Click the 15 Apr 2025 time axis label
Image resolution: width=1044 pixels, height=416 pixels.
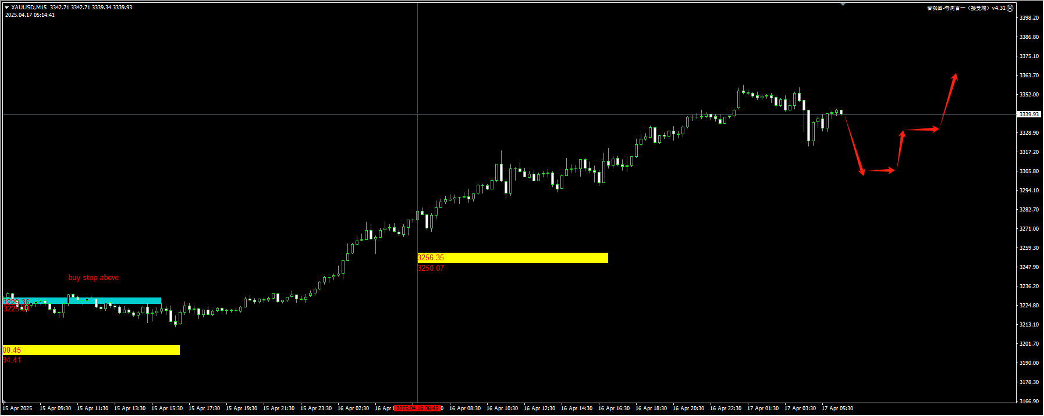click(17, 408)
